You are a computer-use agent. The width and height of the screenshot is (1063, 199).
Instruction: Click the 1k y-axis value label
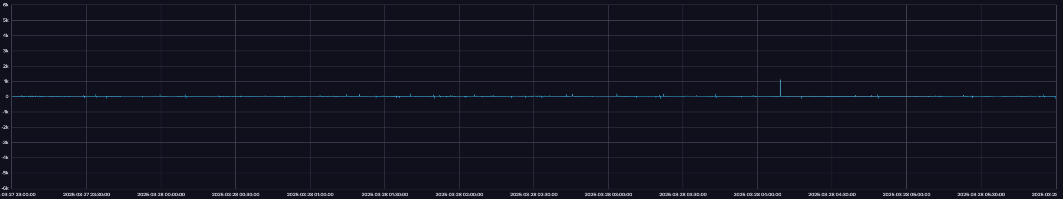(6, 81)
